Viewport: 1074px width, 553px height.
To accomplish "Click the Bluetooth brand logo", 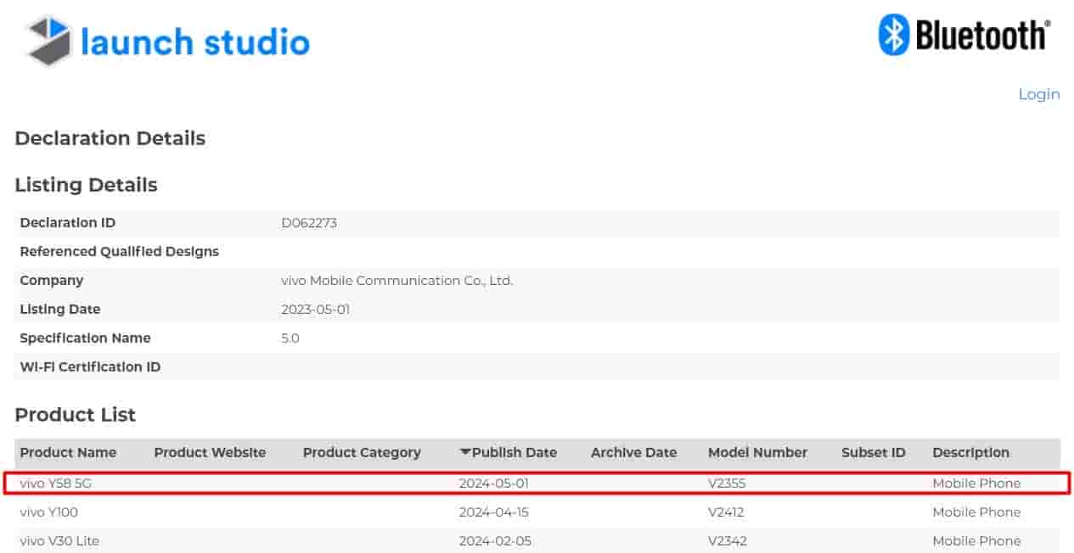I will (x=964, y=36).
